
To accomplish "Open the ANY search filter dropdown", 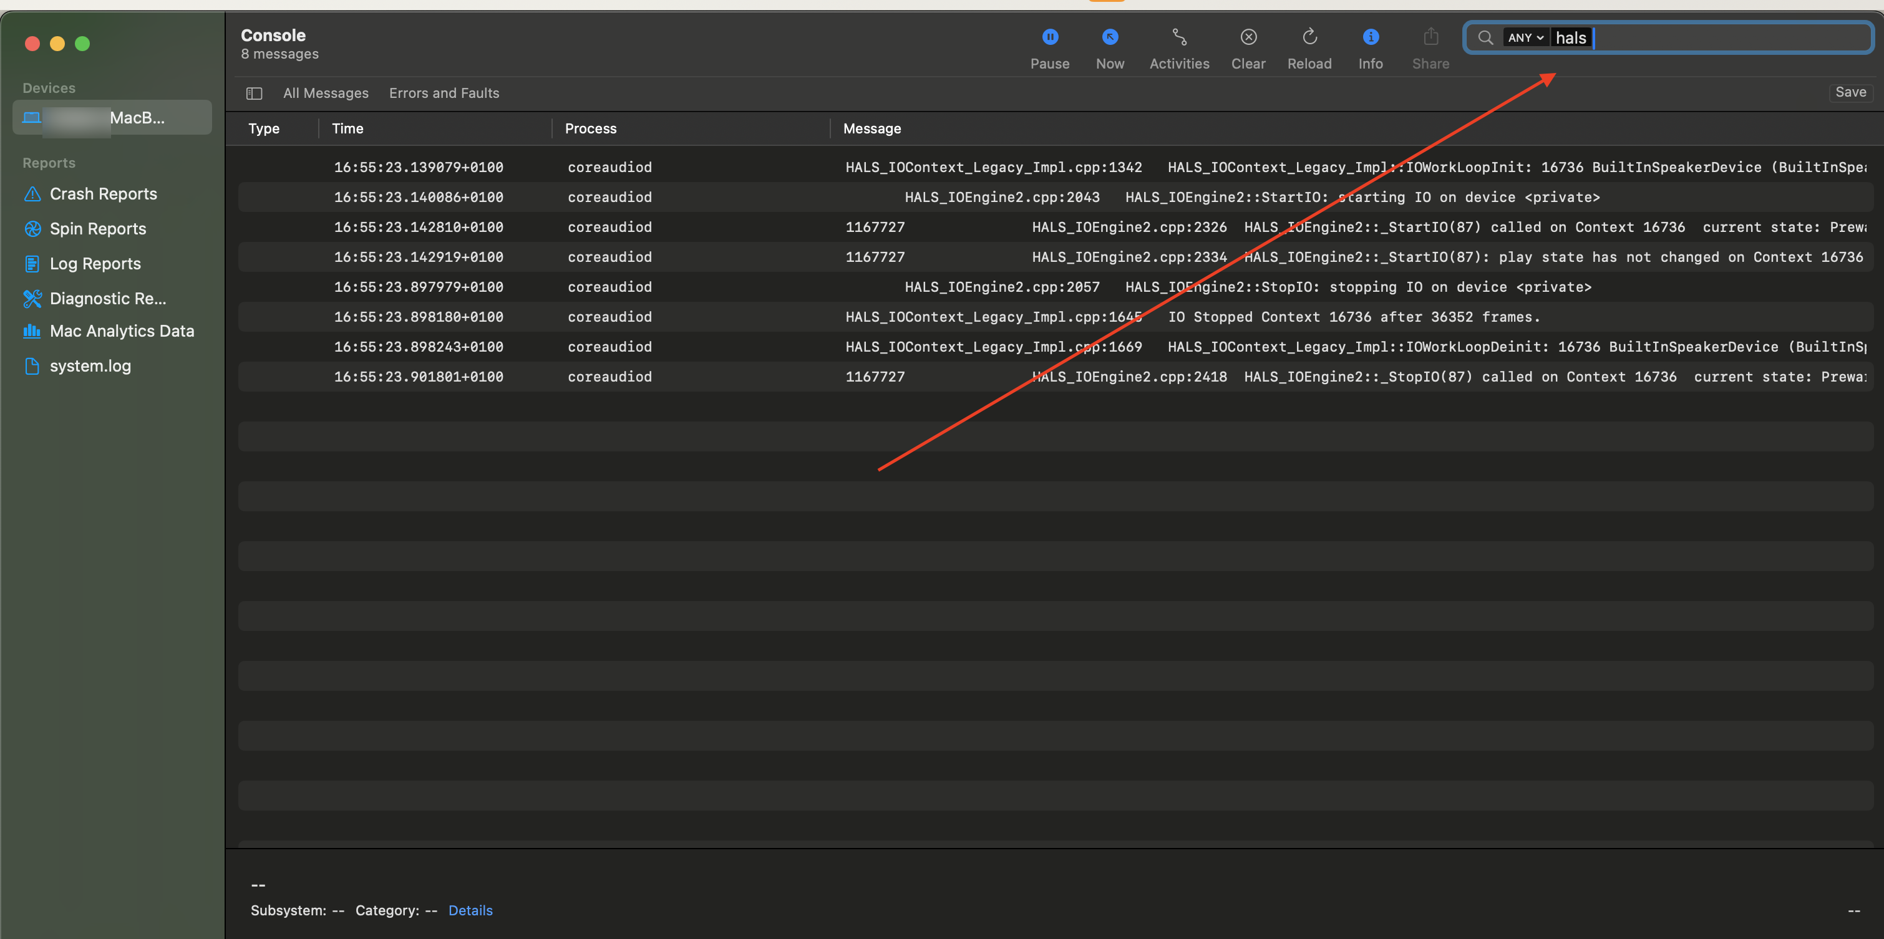I will coord(1525,38).
